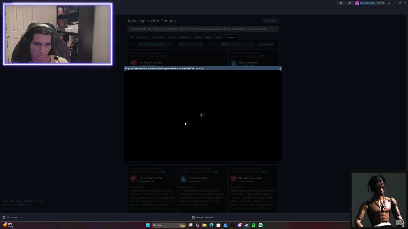Open Manage Downloads in Steam footer
The image size is (408, 229).
click(203, 218)
